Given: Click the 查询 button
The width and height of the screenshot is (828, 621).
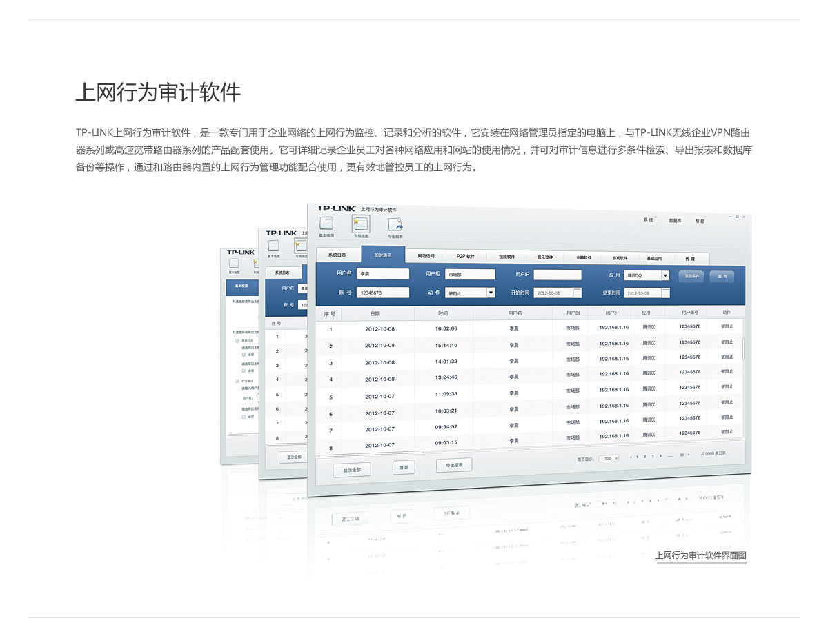Looking at the screenshot, I should click(x=722, y=276).
